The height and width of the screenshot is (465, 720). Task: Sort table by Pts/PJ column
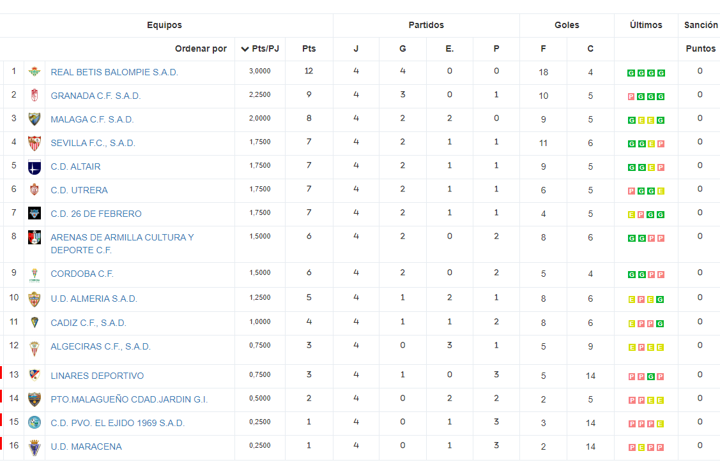pos(260,48)
